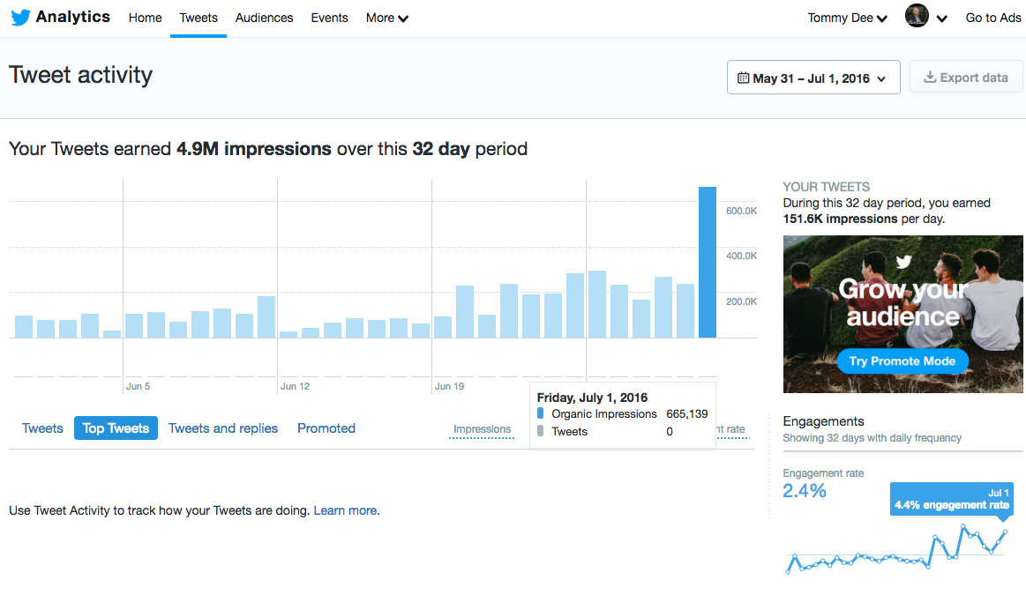The image size is (1026, 595).
Task: Click the profile avatar picture
Action: coord(916,16)
